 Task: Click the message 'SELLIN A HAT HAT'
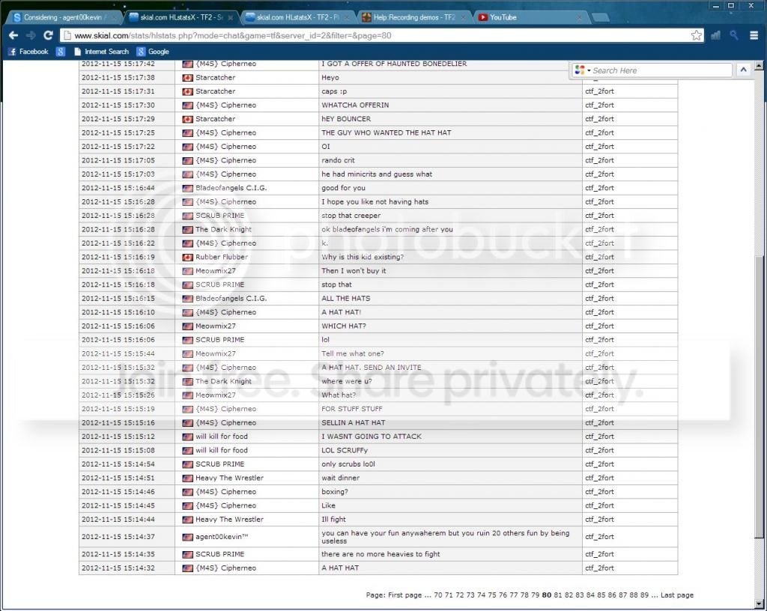click(x=354, y=423)
